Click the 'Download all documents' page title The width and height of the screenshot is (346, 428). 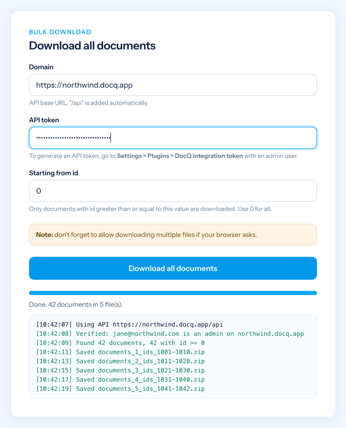tap(92, 45)
